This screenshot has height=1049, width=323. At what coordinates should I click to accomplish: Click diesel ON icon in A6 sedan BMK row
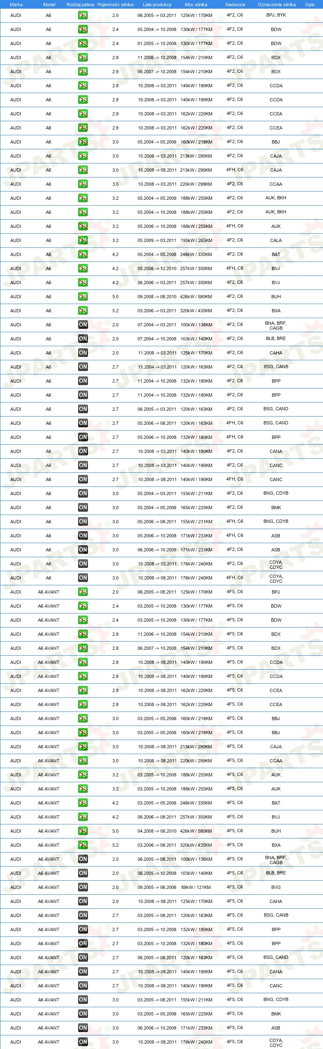(83, 508)
